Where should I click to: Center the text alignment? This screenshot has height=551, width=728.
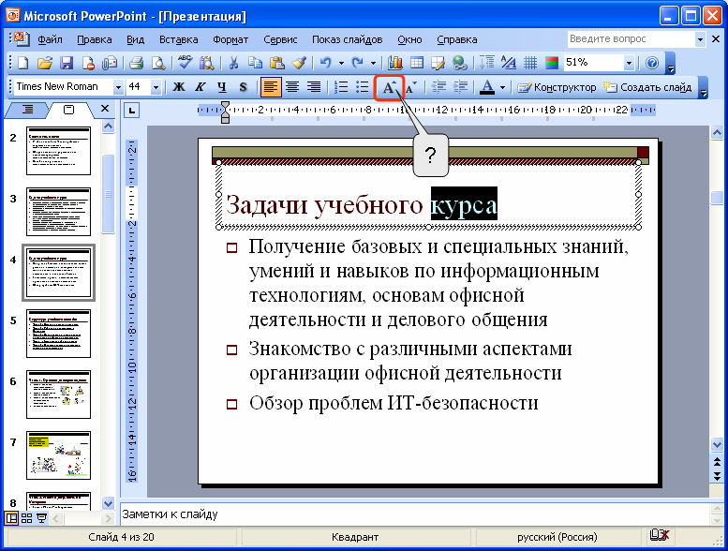coord(292,87)
